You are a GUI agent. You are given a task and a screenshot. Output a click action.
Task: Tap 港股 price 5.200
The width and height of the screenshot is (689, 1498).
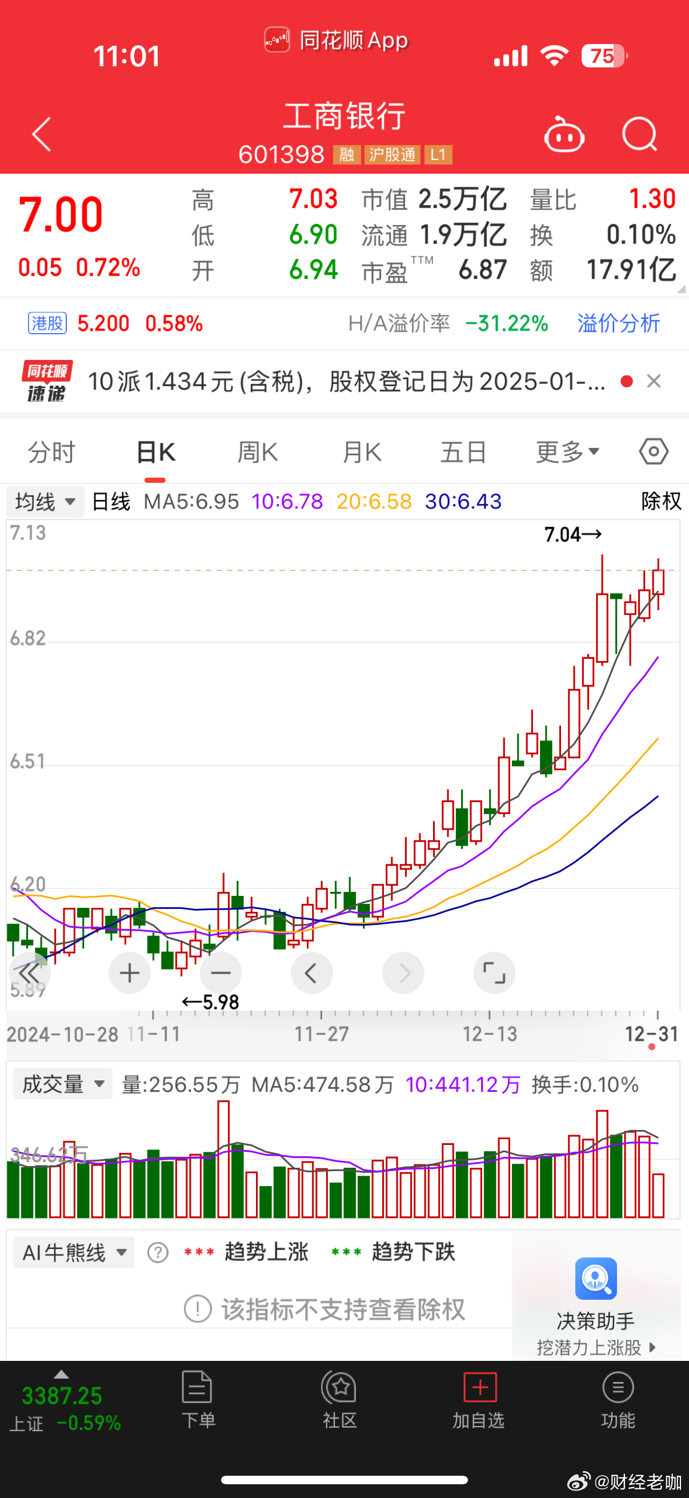(103, 323)
